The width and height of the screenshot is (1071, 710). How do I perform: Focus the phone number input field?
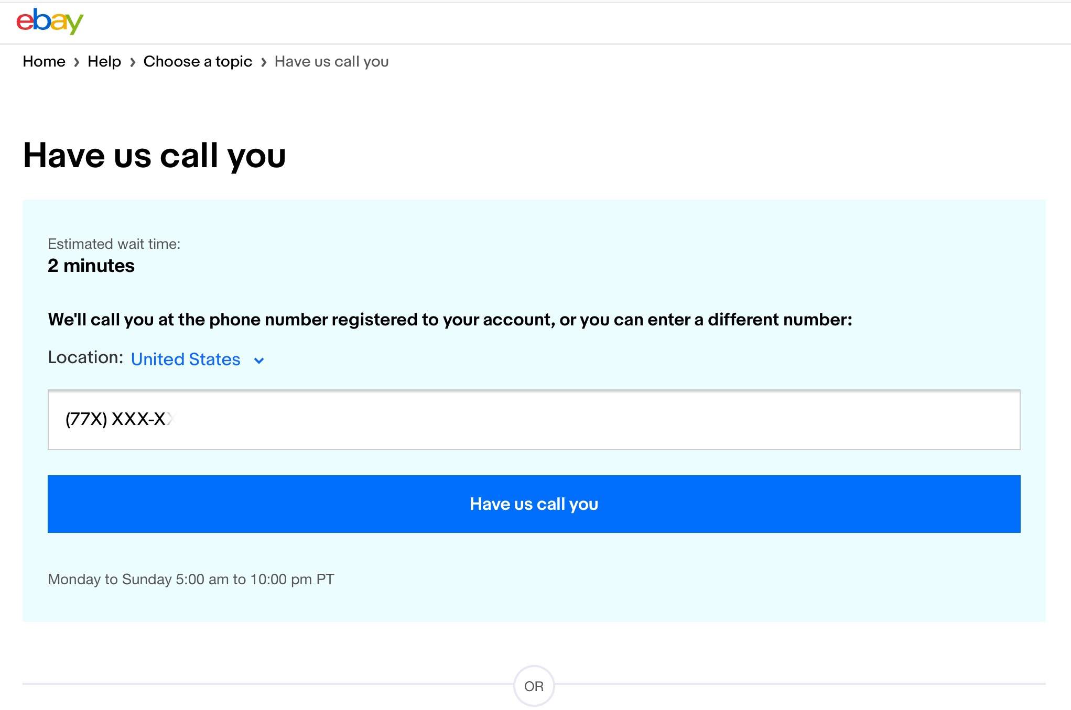coord(534,420)
